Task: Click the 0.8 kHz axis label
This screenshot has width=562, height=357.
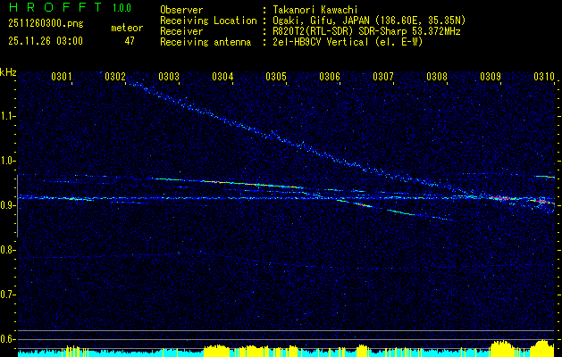Action: (x=6, y=250)
